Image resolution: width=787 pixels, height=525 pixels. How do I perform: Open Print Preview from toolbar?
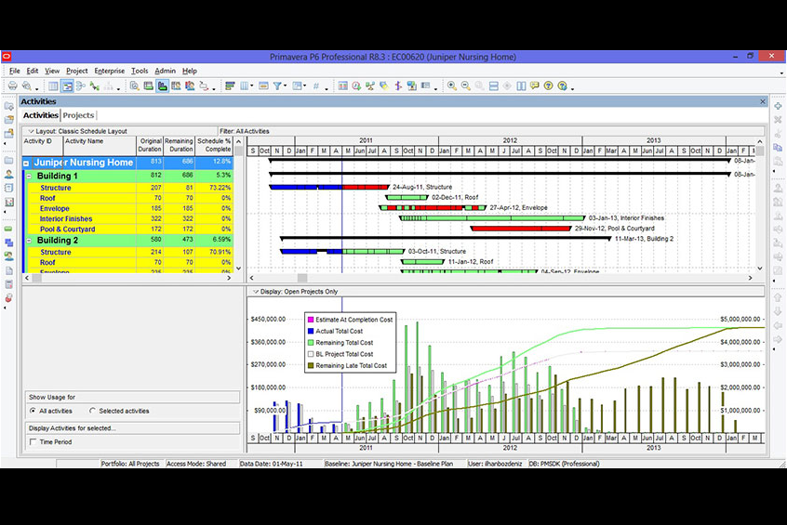pyautogui.click(x=27, y=85)
